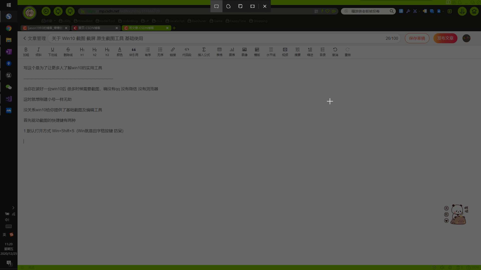Select the H1 heading format
481x270 pixels.
pos(82,51)
